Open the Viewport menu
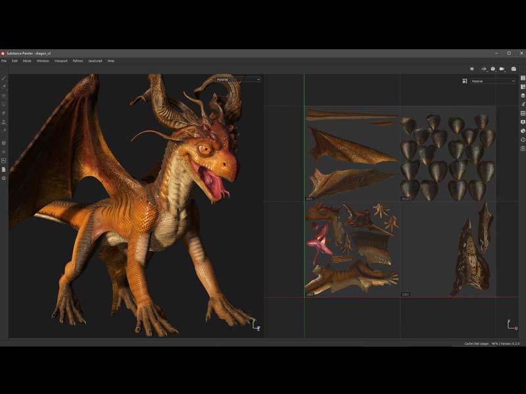Viewport: 526px width, 394px height. tap(60, 60)
